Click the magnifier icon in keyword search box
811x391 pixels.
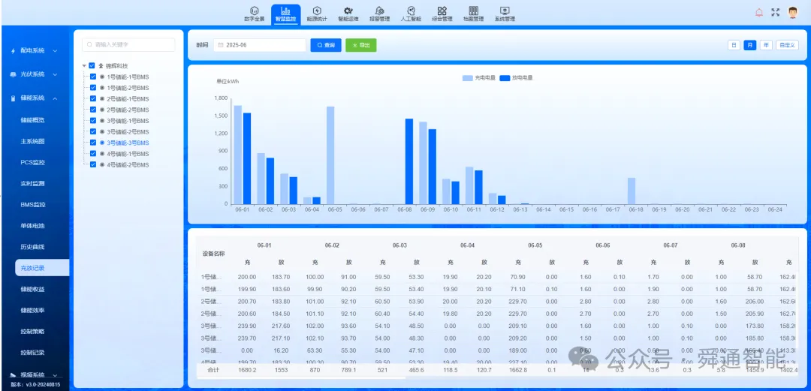tap(90, 45)
